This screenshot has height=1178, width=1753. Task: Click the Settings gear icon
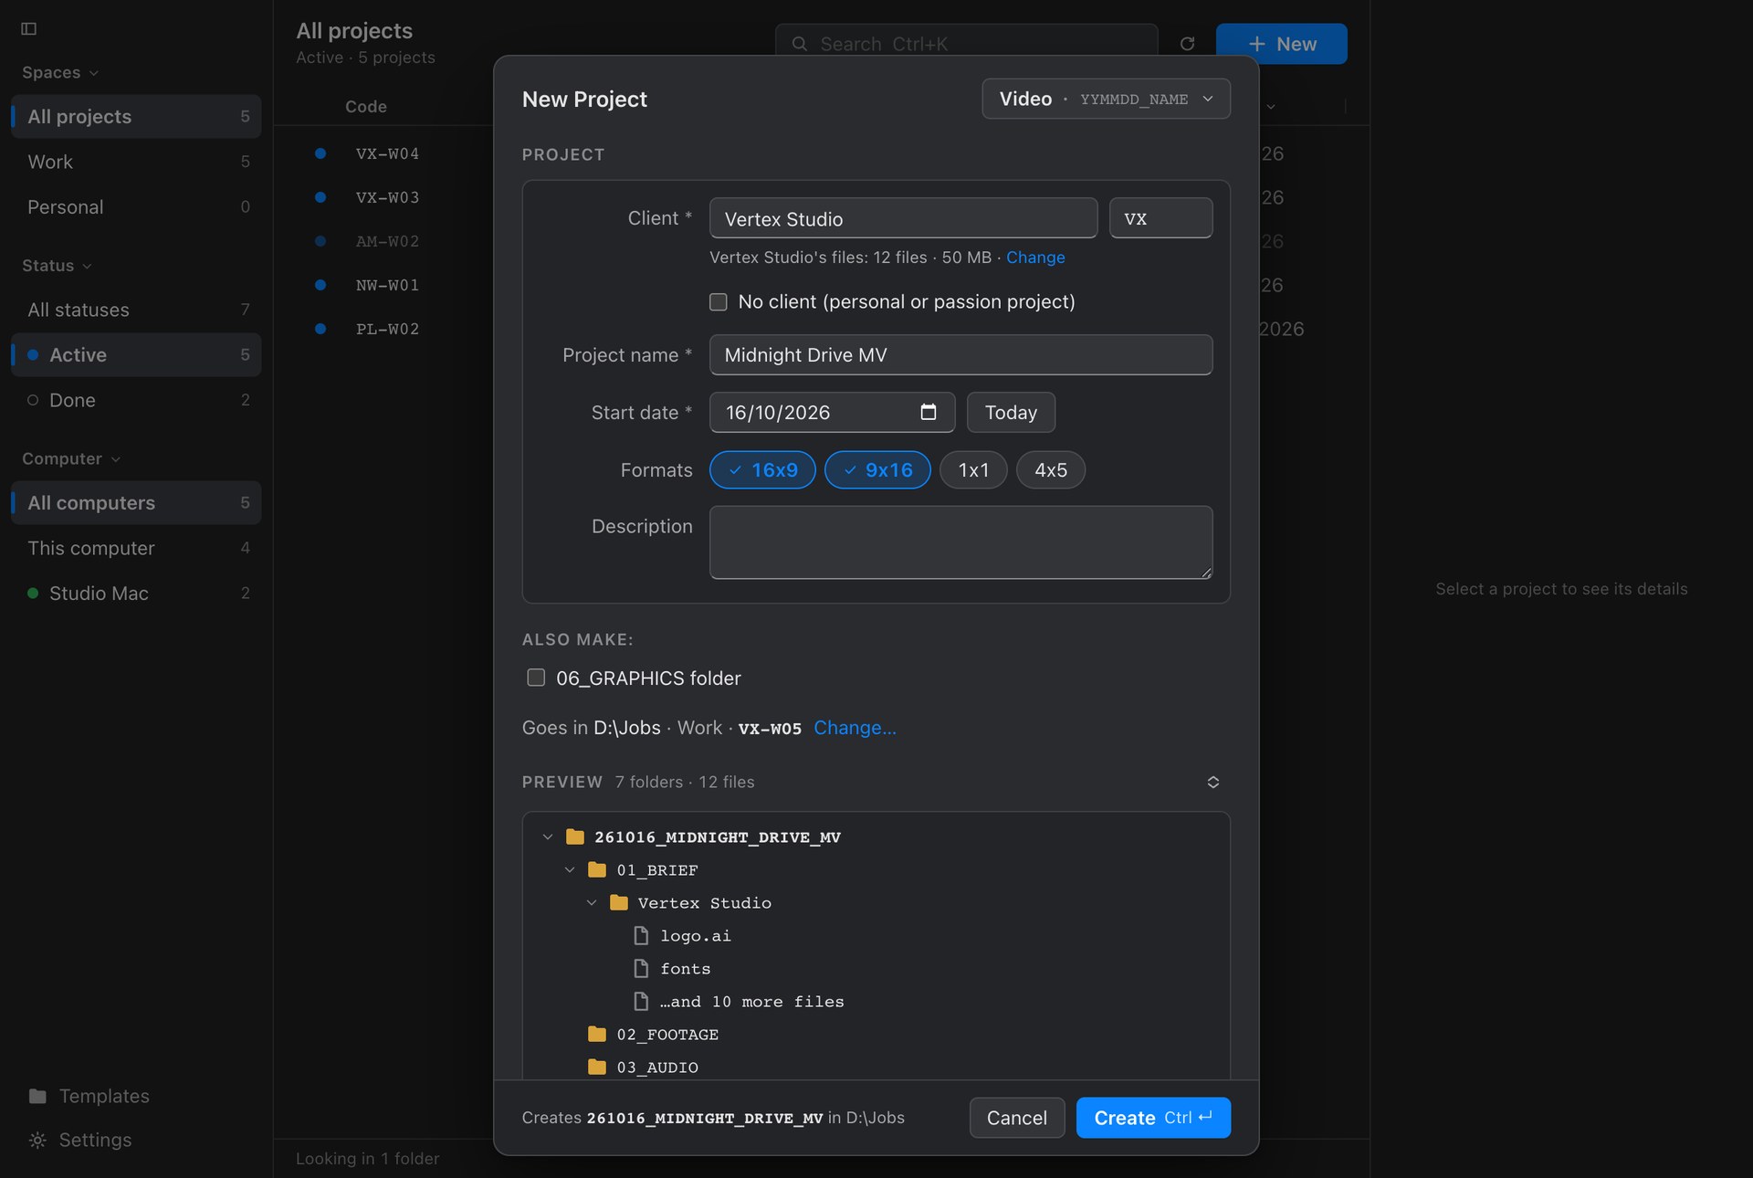click(37, 1140)
